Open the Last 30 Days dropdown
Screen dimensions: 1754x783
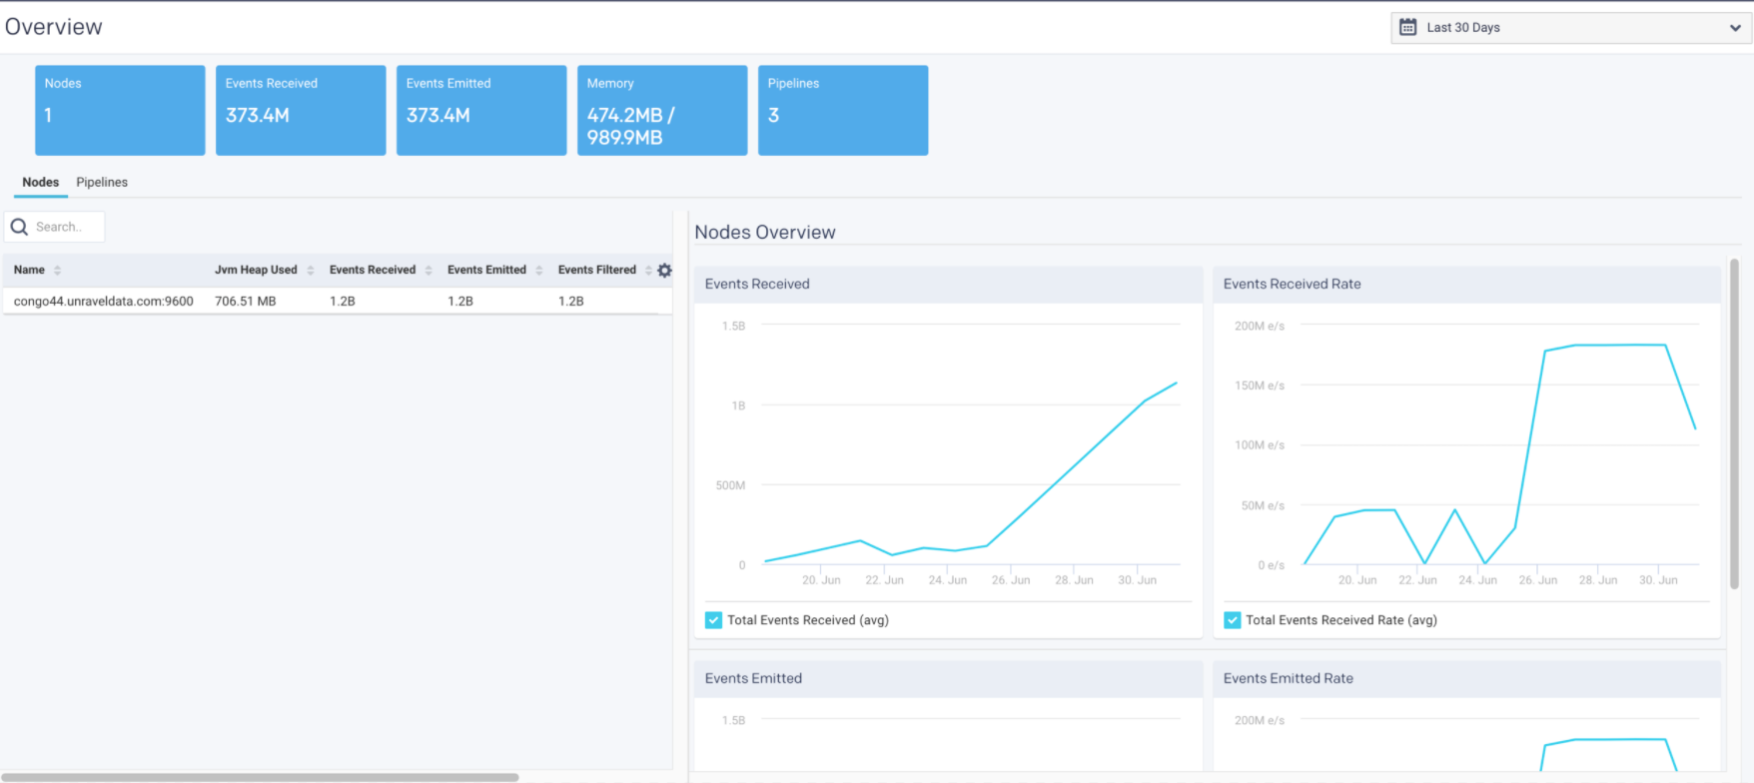(x=1570, y=28)
